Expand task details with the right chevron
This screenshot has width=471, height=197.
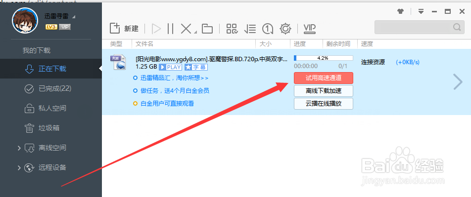click(x=458, y=82)
